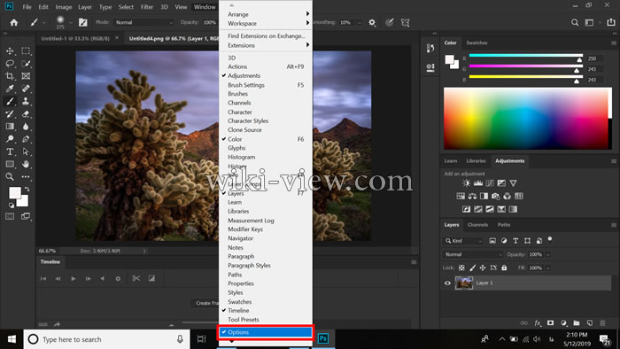This screenshot has width=620, height=349.
Task: Open the Filter menu
Action: click(147, 7)
